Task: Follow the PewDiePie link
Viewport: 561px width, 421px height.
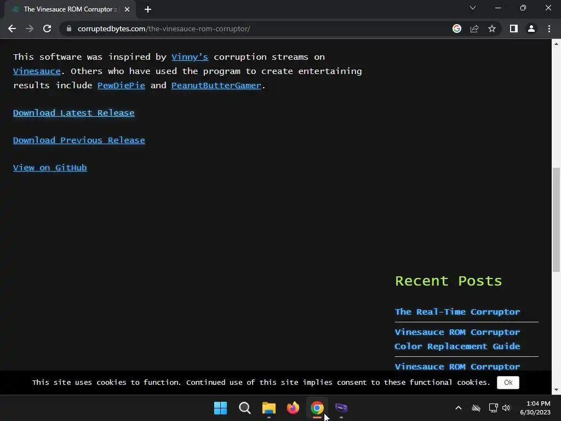Action: coord(121,86)
